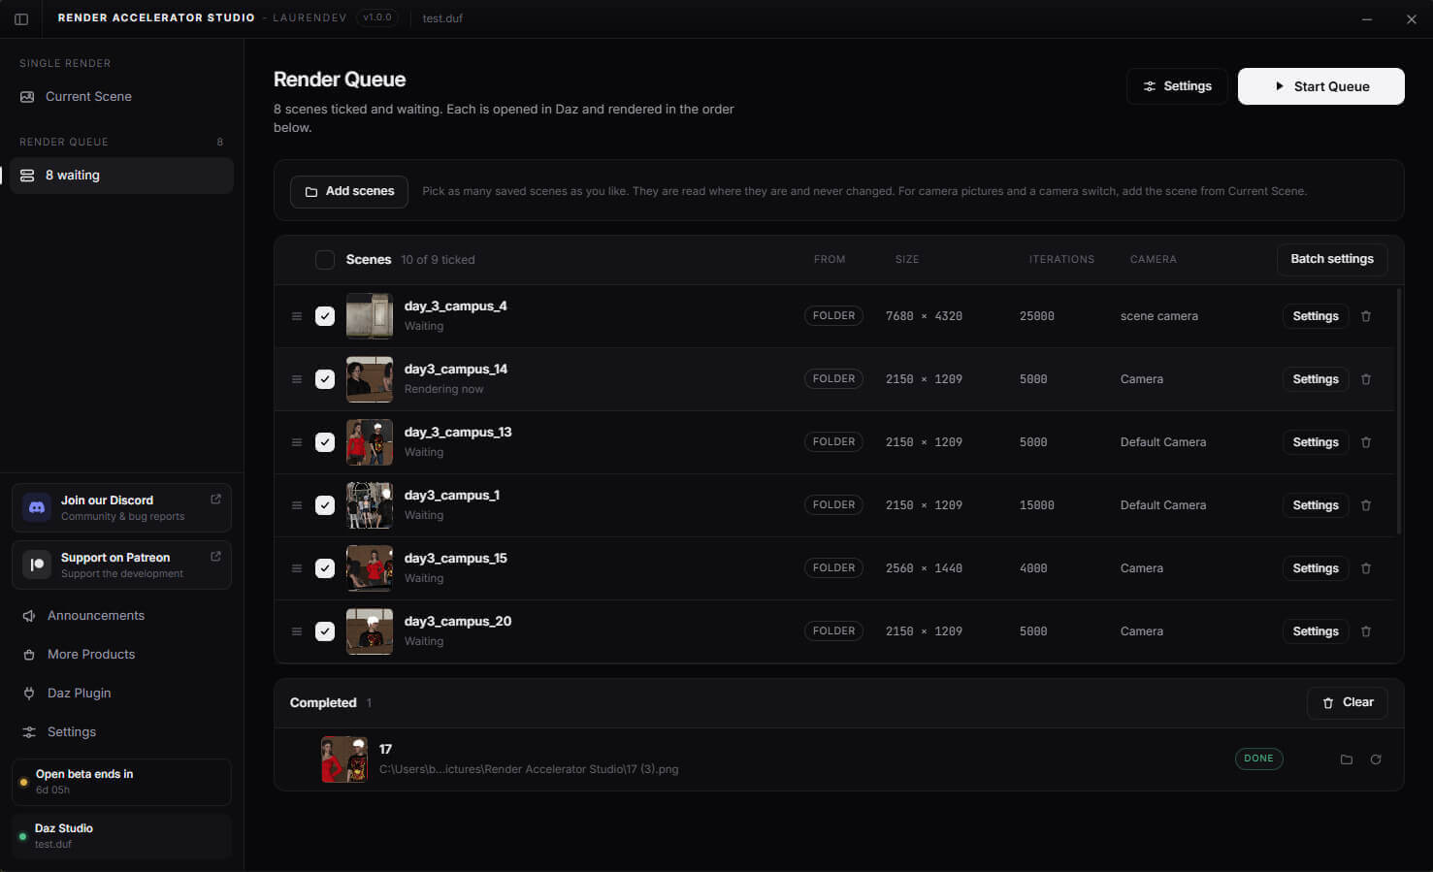Open Batch settings

[1332, 259]
